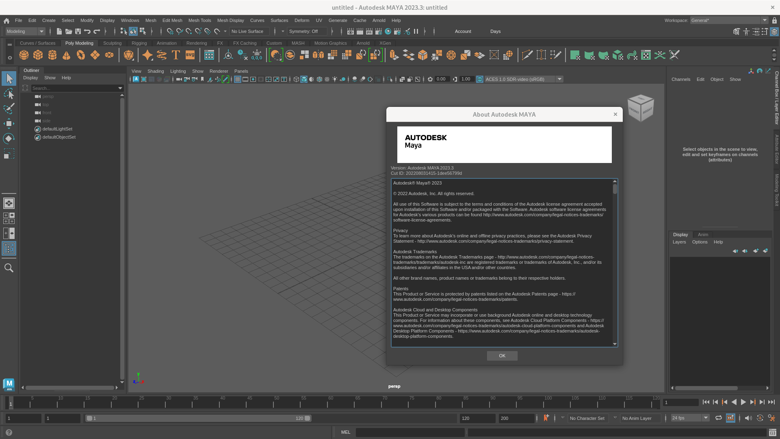Screen dimensions: 780x439
Task: Toggle audio mute speaker icon
Action: point(748,418)
